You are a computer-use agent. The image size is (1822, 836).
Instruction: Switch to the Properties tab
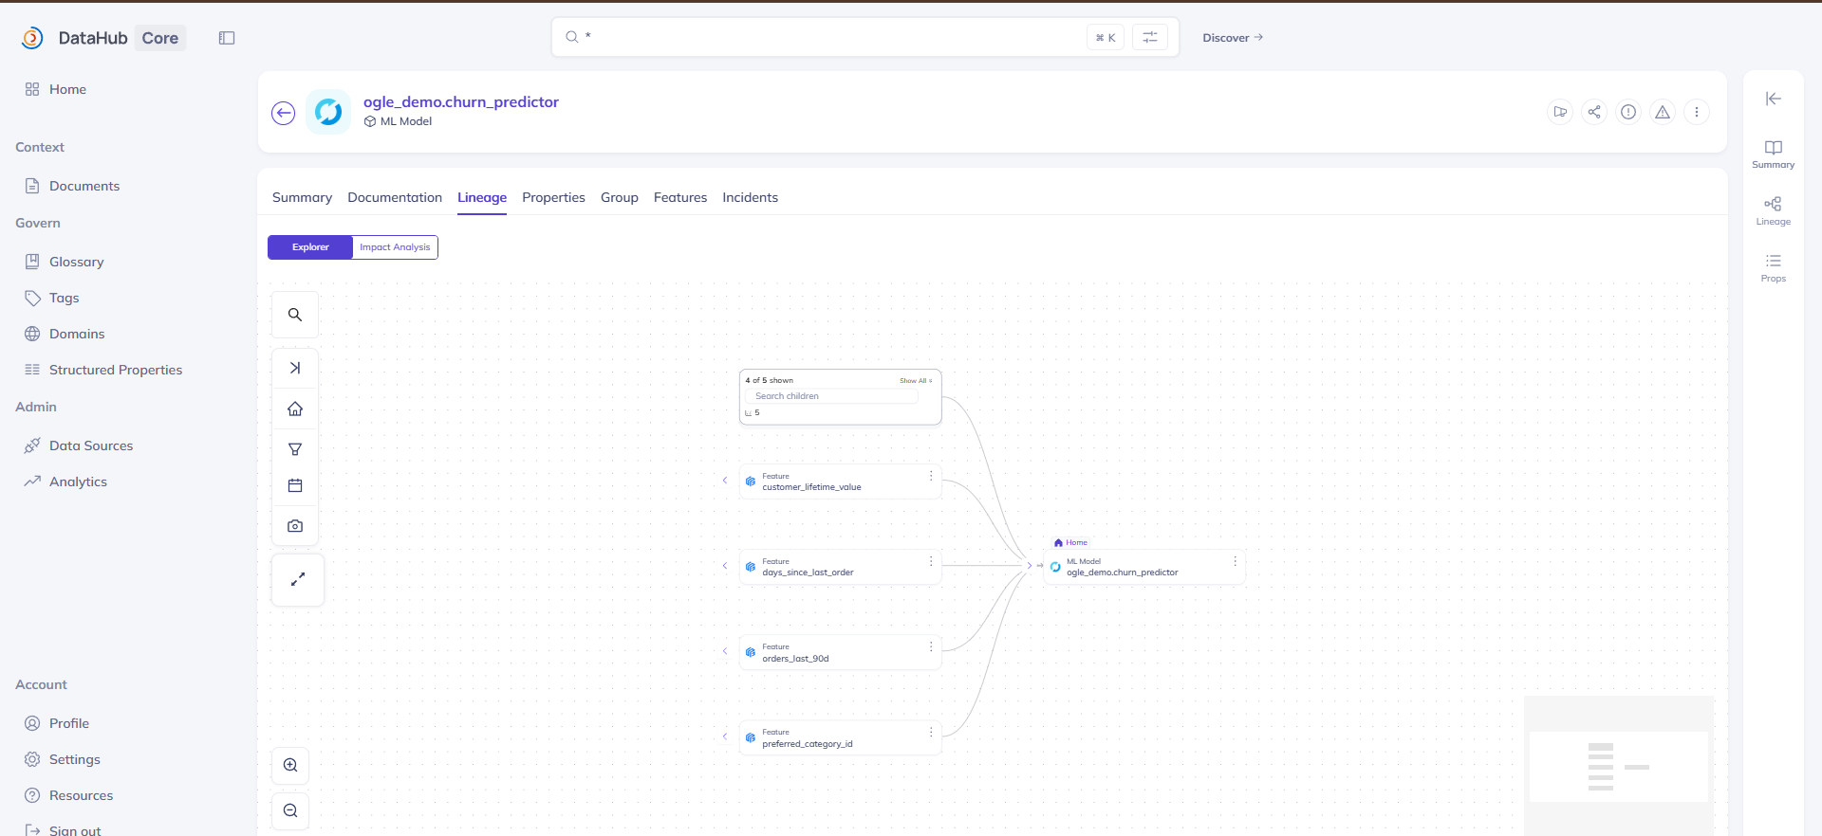point(553,197)
